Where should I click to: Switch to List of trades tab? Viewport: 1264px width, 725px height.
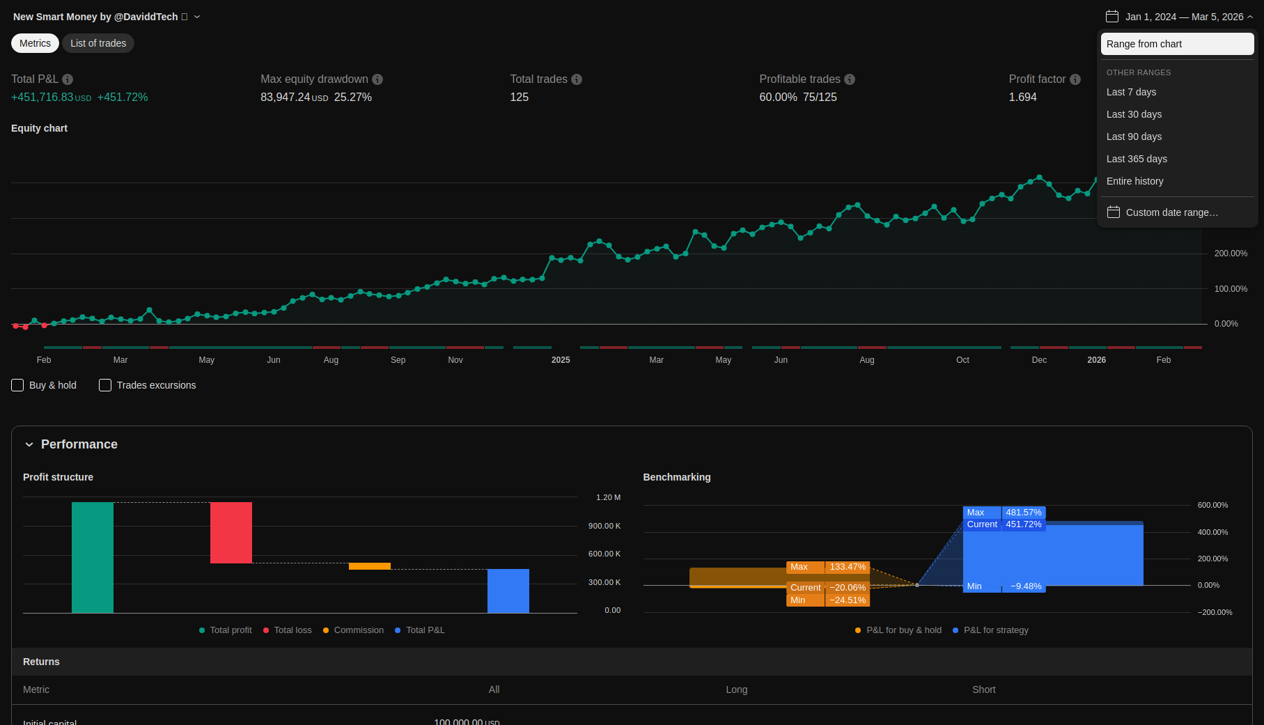(98, 43)
